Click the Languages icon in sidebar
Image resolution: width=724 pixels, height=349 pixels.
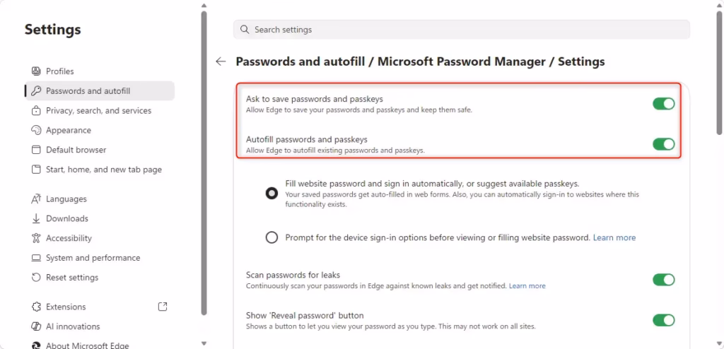click(x=37, y=199)
